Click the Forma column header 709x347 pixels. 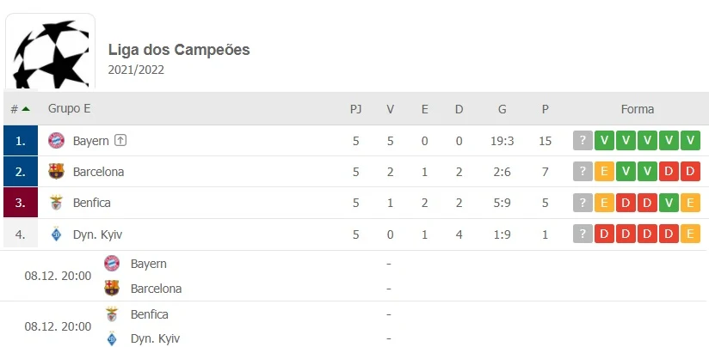(x=637, y=109)
